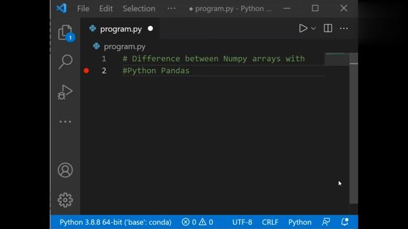408x229 pixels.
Task: Split editor right icon
Action: coord(328,28)
